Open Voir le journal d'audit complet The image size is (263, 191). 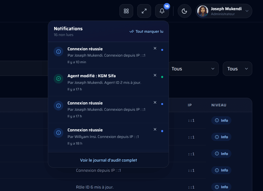[108, 160]
